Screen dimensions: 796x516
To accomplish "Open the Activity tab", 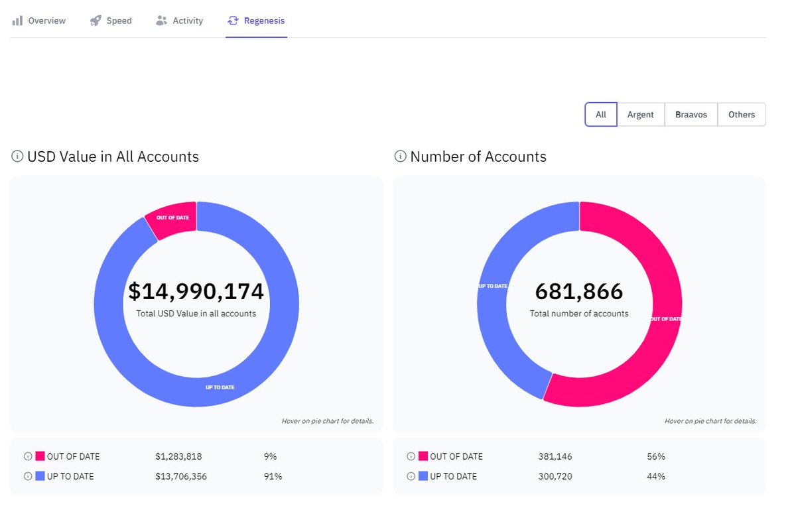I will [x=179, y=21].
